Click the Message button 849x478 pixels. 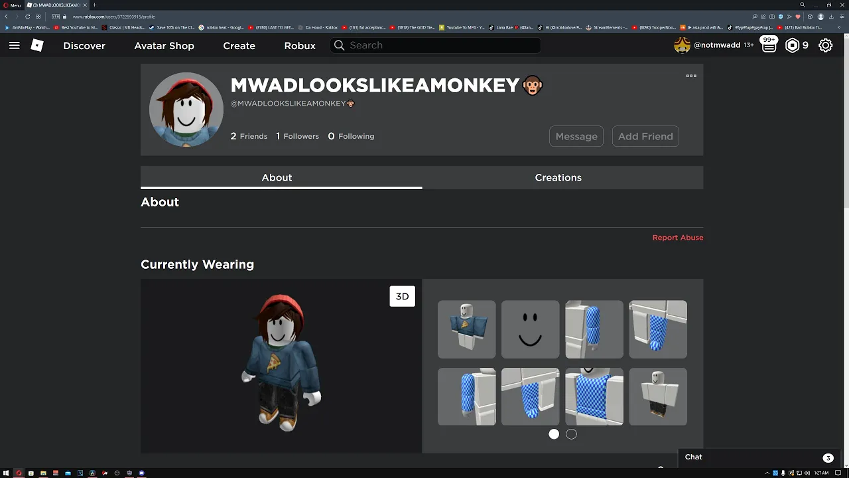pyautogui.click(x=576, y=136)
